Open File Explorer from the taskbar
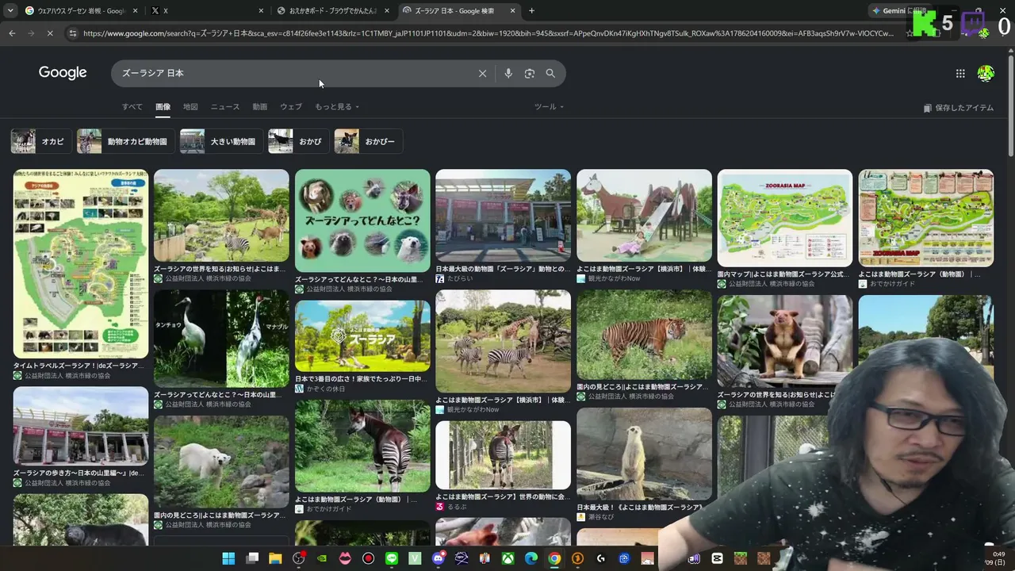Screen dimensions: 1015x571 point(275,558)
